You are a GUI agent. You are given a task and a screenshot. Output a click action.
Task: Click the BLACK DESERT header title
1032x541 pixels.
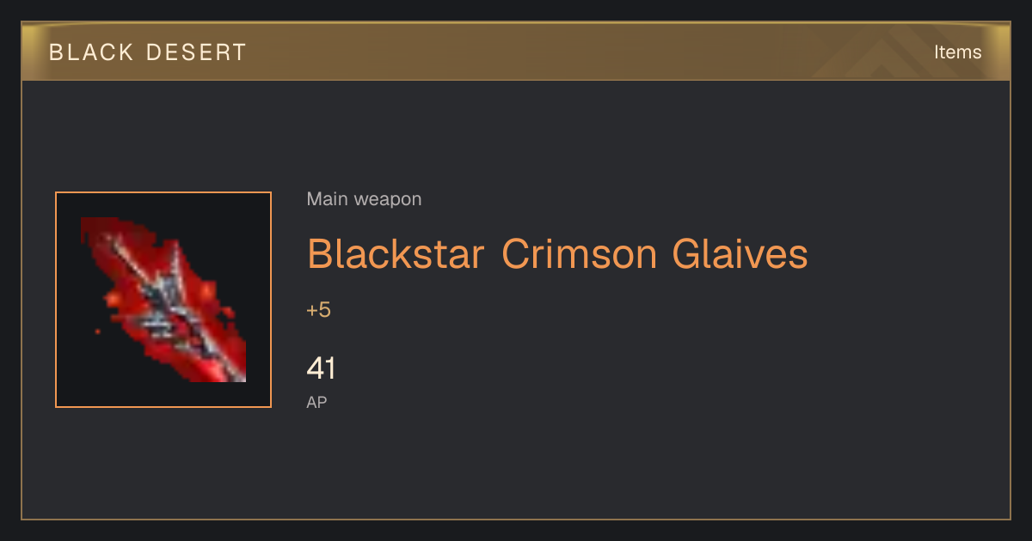[148, 52]
